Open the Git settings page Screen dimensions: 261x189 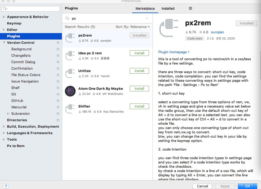click(14, 94)
